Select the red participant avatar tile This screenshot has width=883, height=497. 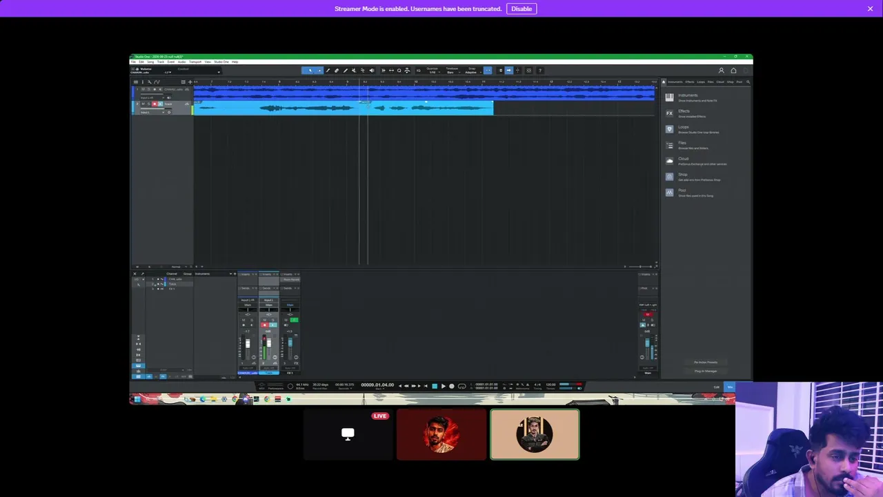(441, 434)
